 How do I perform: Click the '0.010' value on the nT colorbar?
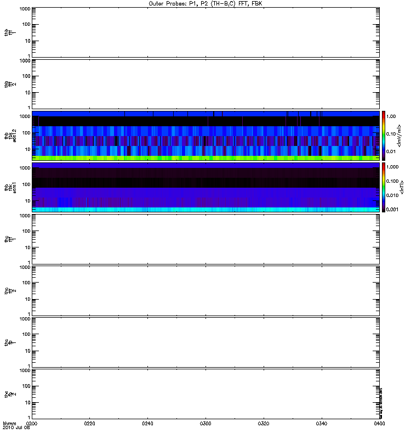(392, 195)
